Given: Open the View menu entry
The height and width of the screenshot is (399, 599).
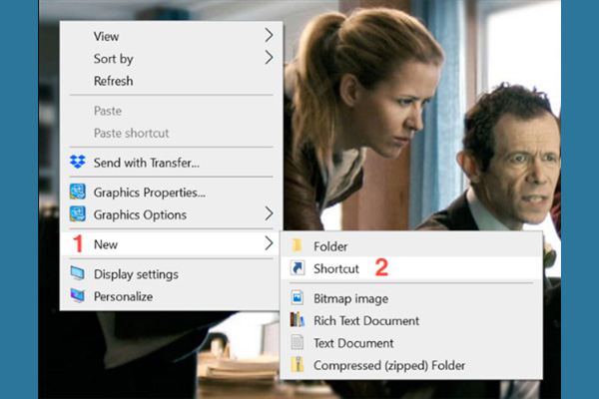Looking at the screenshot, I should 171,36.
